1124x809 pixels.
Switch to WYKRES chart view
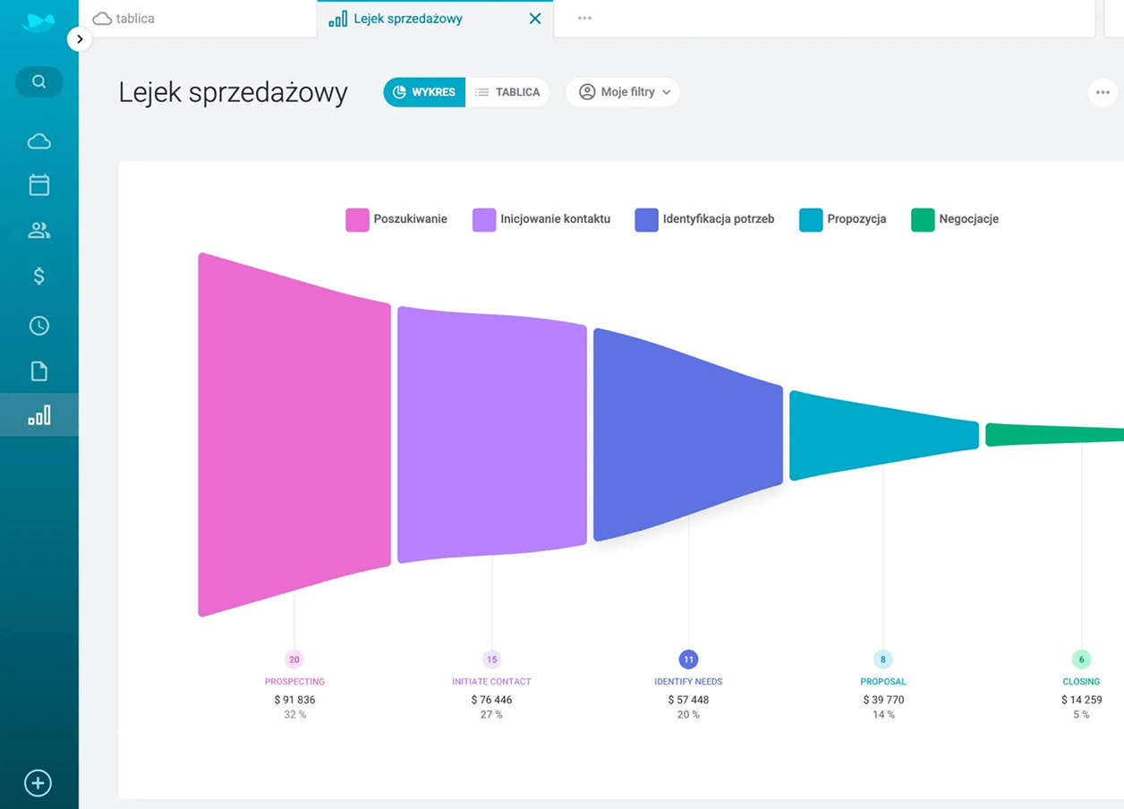coord(424,92)
